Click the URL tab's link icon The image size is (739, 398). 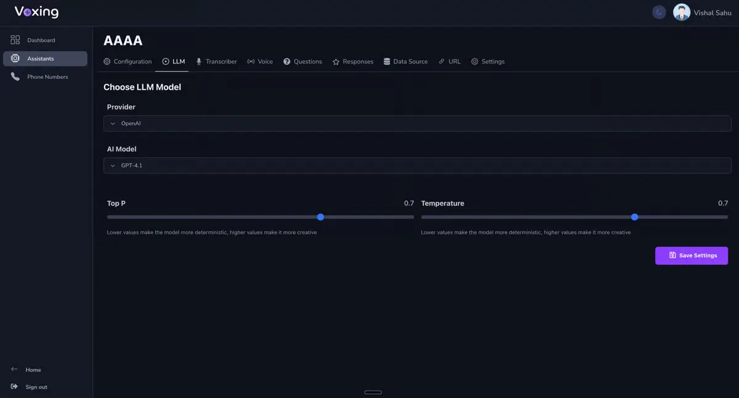pyautogui.click(x=441, y=61)
